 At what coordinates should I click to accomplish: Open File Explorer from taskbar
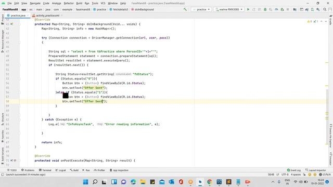pyautogui.click(x=143, y=182)
